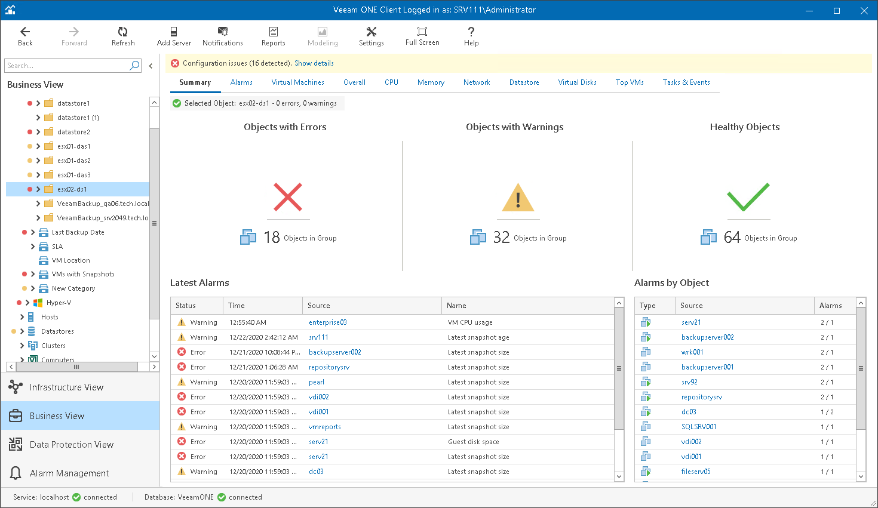The image size is (878, 508).
Task: Expand the Hyper-V tree node
Action: (x=27, y=303)
